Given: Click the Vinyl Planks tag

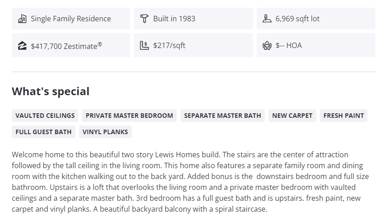Looking at the screenshot, I should pos(105,132).
